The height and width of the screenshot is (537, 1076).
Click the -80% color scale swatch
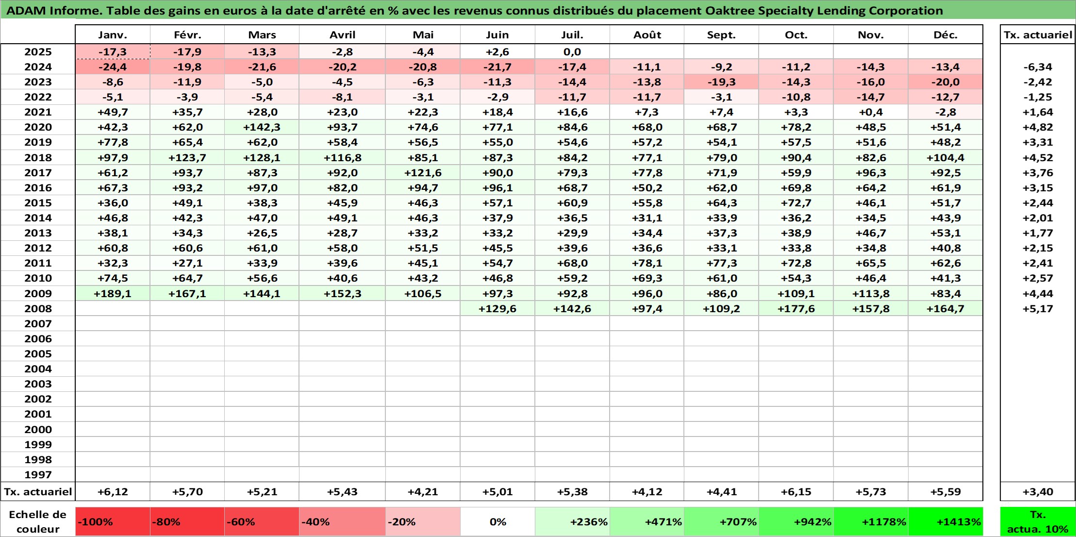coord(187,521)
